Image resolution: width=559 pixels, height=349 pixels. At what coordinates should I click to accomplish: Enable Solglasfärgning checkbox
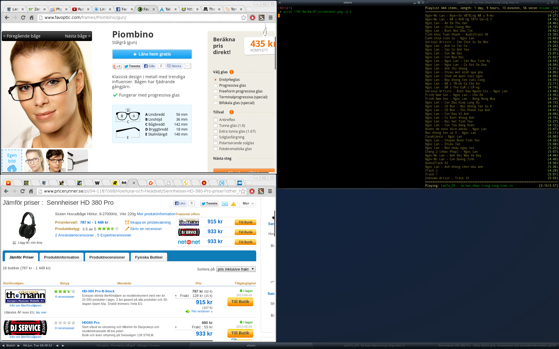coord(215,137)
